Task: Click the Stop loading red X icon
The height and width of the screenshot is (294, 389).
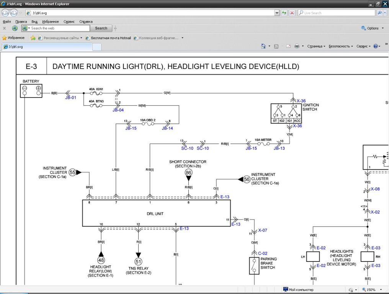Action: (x=292, y=13)
